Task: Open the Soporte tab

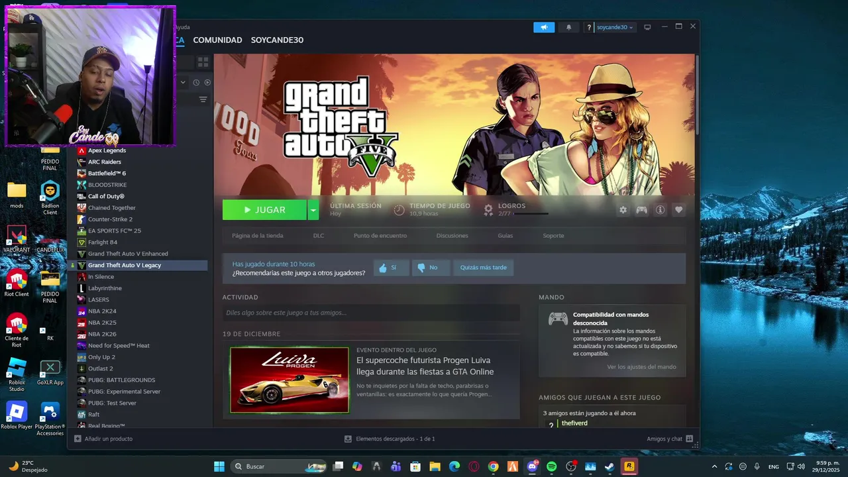Action: point(553,235)
